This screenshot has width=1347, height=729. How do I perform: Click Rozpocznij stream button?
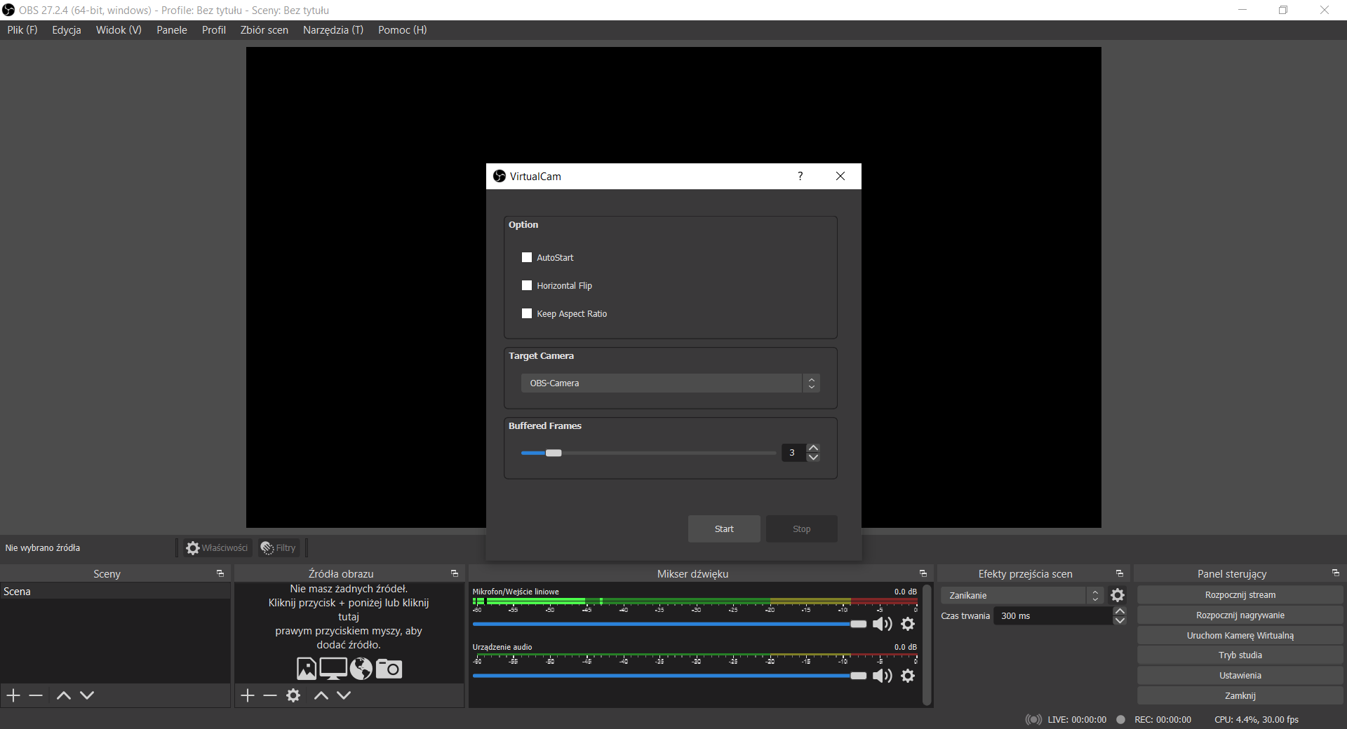[x=1240, y=595]
